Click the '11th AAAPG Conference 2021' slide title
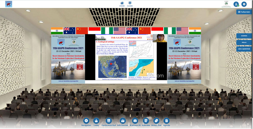This screenshot has width=253, height=129. 126,38
